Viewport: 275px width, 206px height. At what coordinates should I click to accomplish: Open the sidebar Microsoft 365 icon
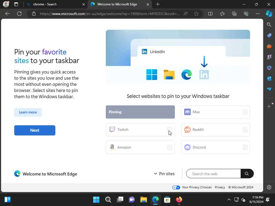269,68
